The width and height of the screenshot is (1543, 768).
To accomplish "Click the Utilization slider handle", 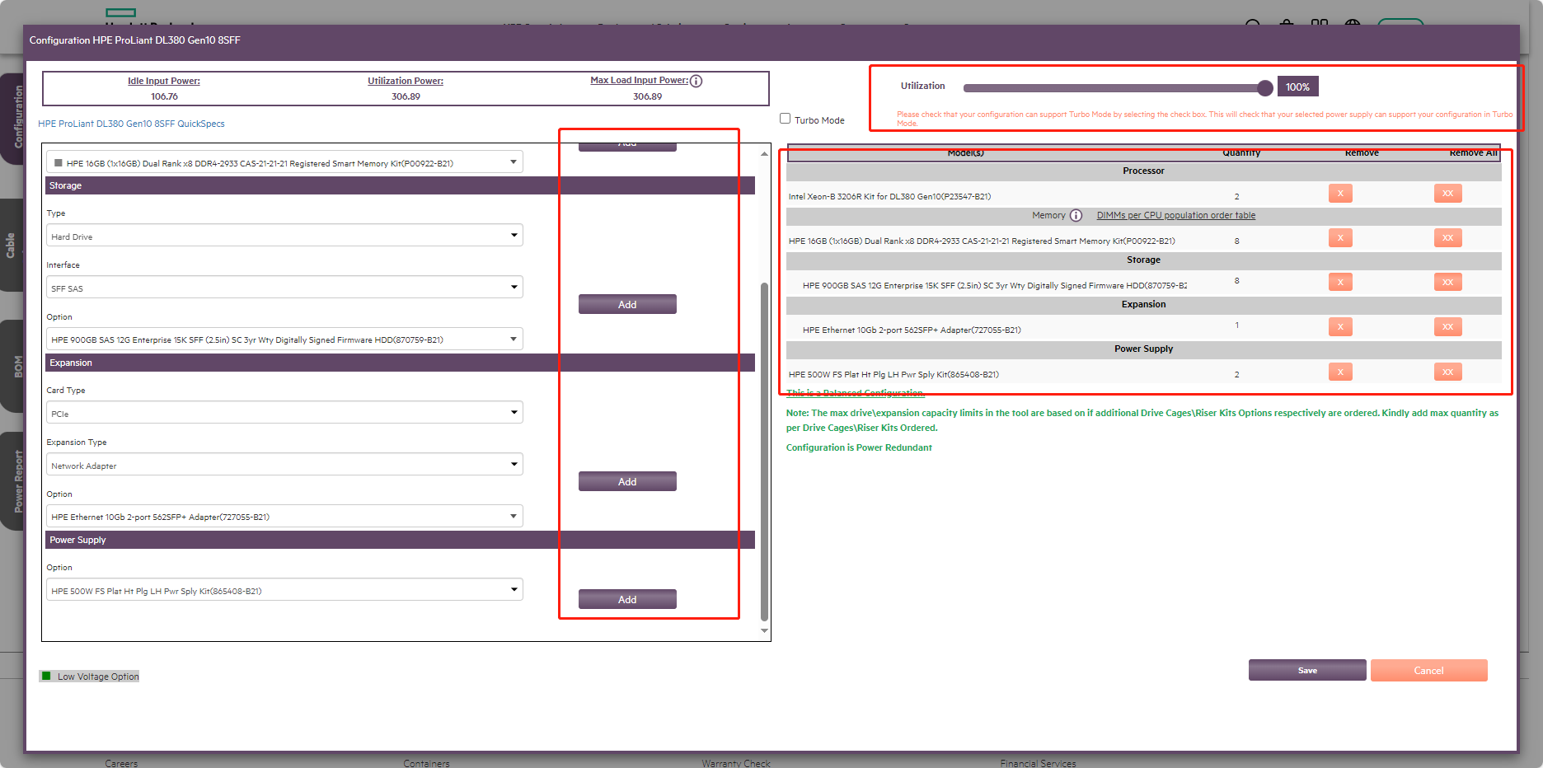I will (1265, 87).
